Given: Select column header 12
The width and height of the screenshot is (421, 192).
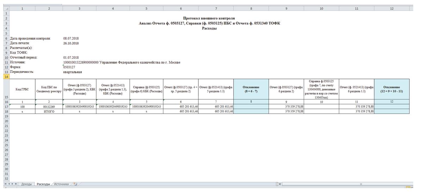Looking at the screenshot, I should 391,8.
